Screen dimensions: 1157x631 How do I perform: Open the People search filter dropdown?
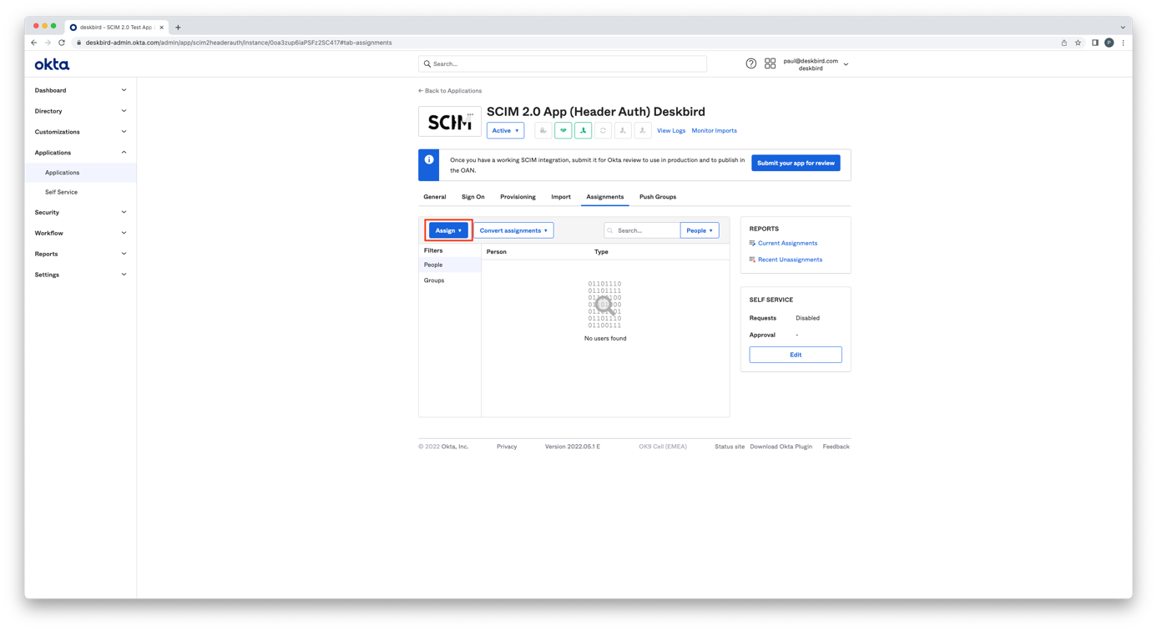(699, 230)
